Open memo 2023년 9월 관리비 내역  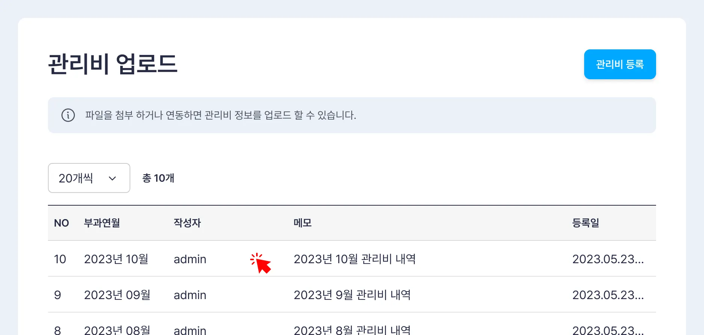(352, 295)
